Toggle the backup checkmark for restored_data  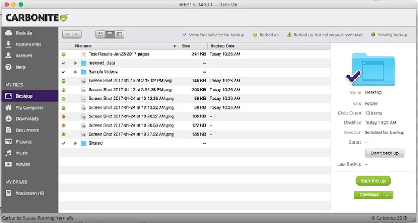tap(64, 63)
